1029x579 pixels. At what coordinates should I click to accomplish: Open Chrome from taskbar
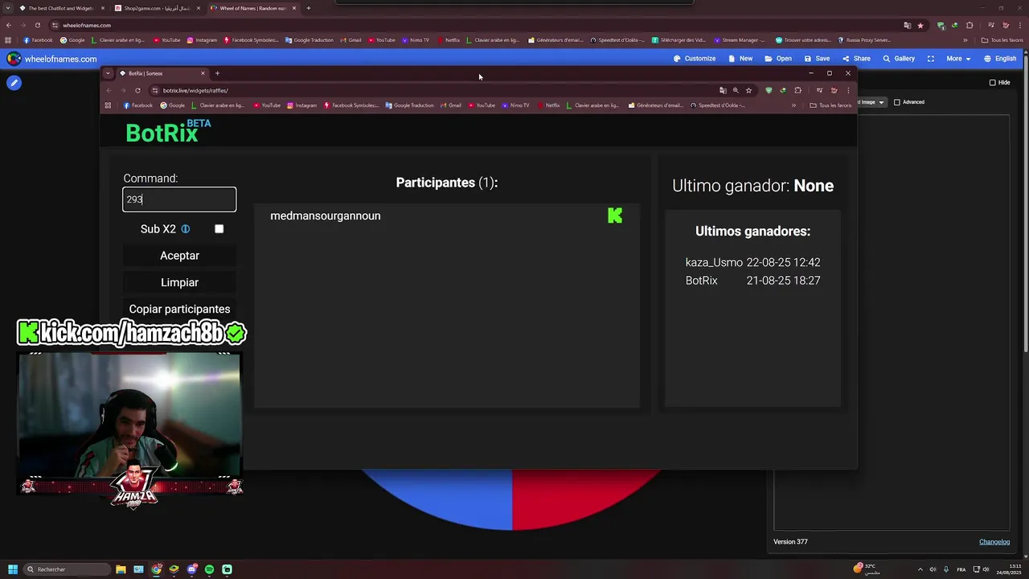click(x=157, y=569)
